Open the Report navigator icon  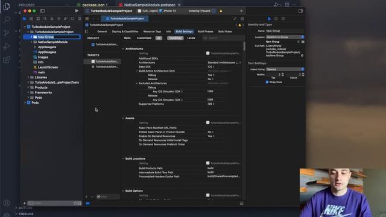point(80,19)
